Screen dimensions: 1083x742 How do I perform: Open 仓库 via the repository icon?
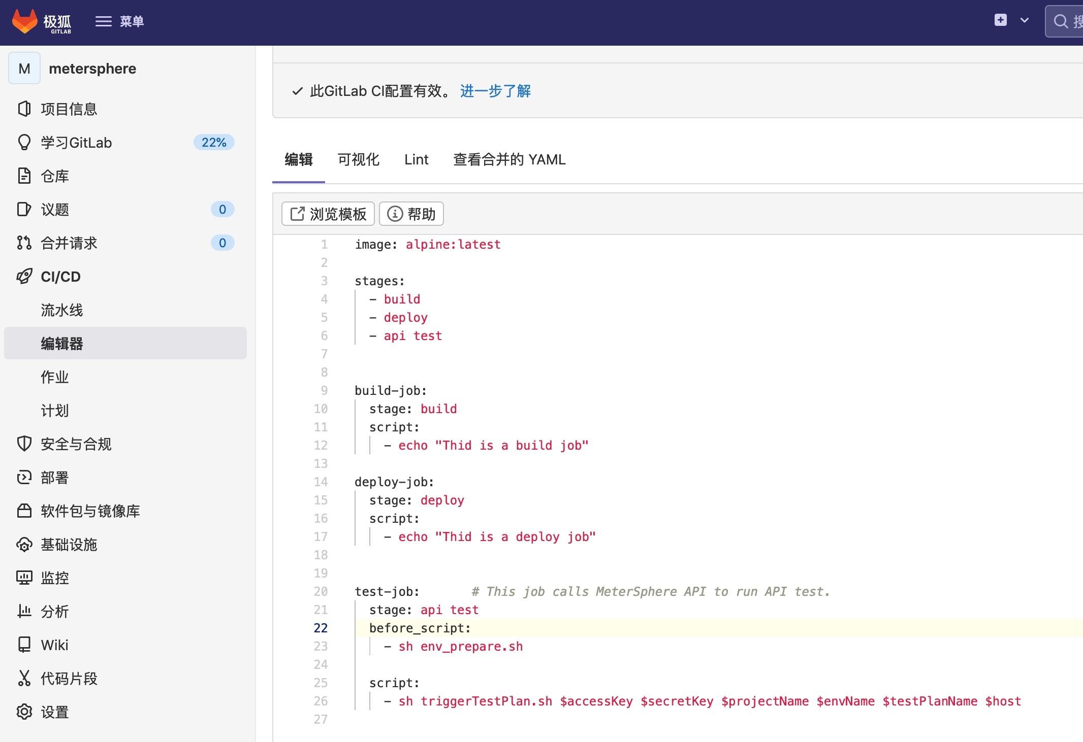[x=24, y=176]
